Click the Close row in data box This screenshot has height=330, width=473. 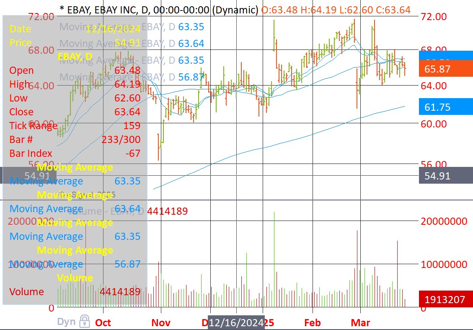[75, 112]
